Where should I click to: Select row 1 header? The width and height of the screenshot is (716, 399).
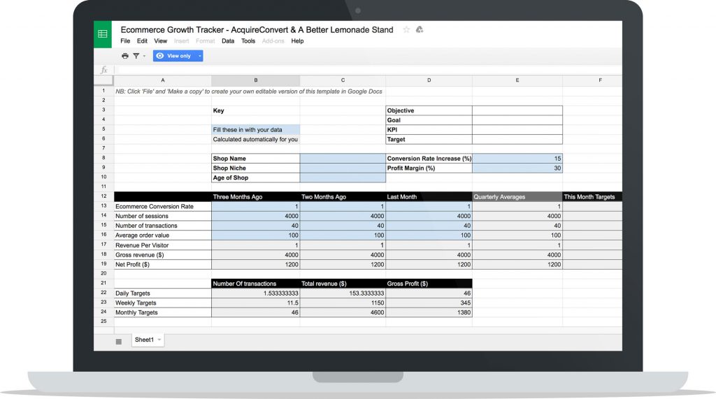(103, 91)
